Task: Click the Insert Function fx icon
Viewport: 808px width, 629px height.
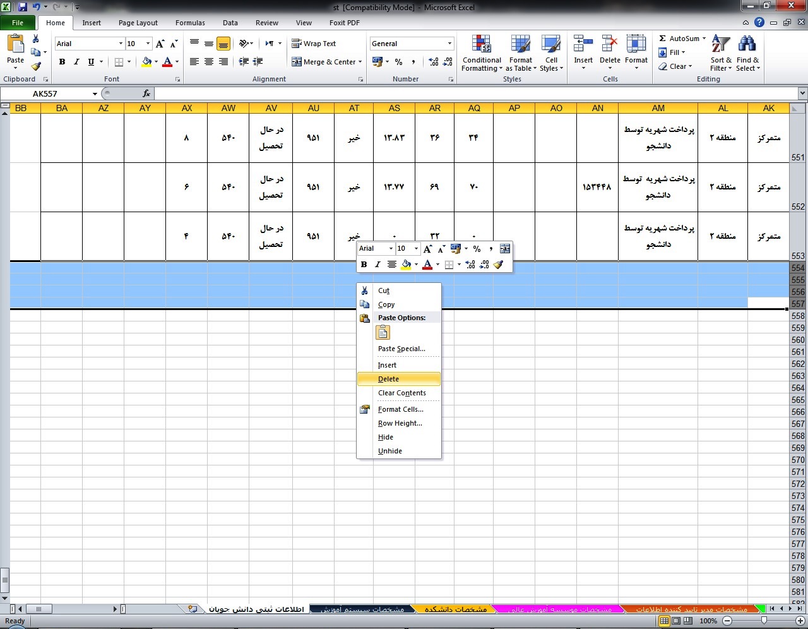Action: 146,93
